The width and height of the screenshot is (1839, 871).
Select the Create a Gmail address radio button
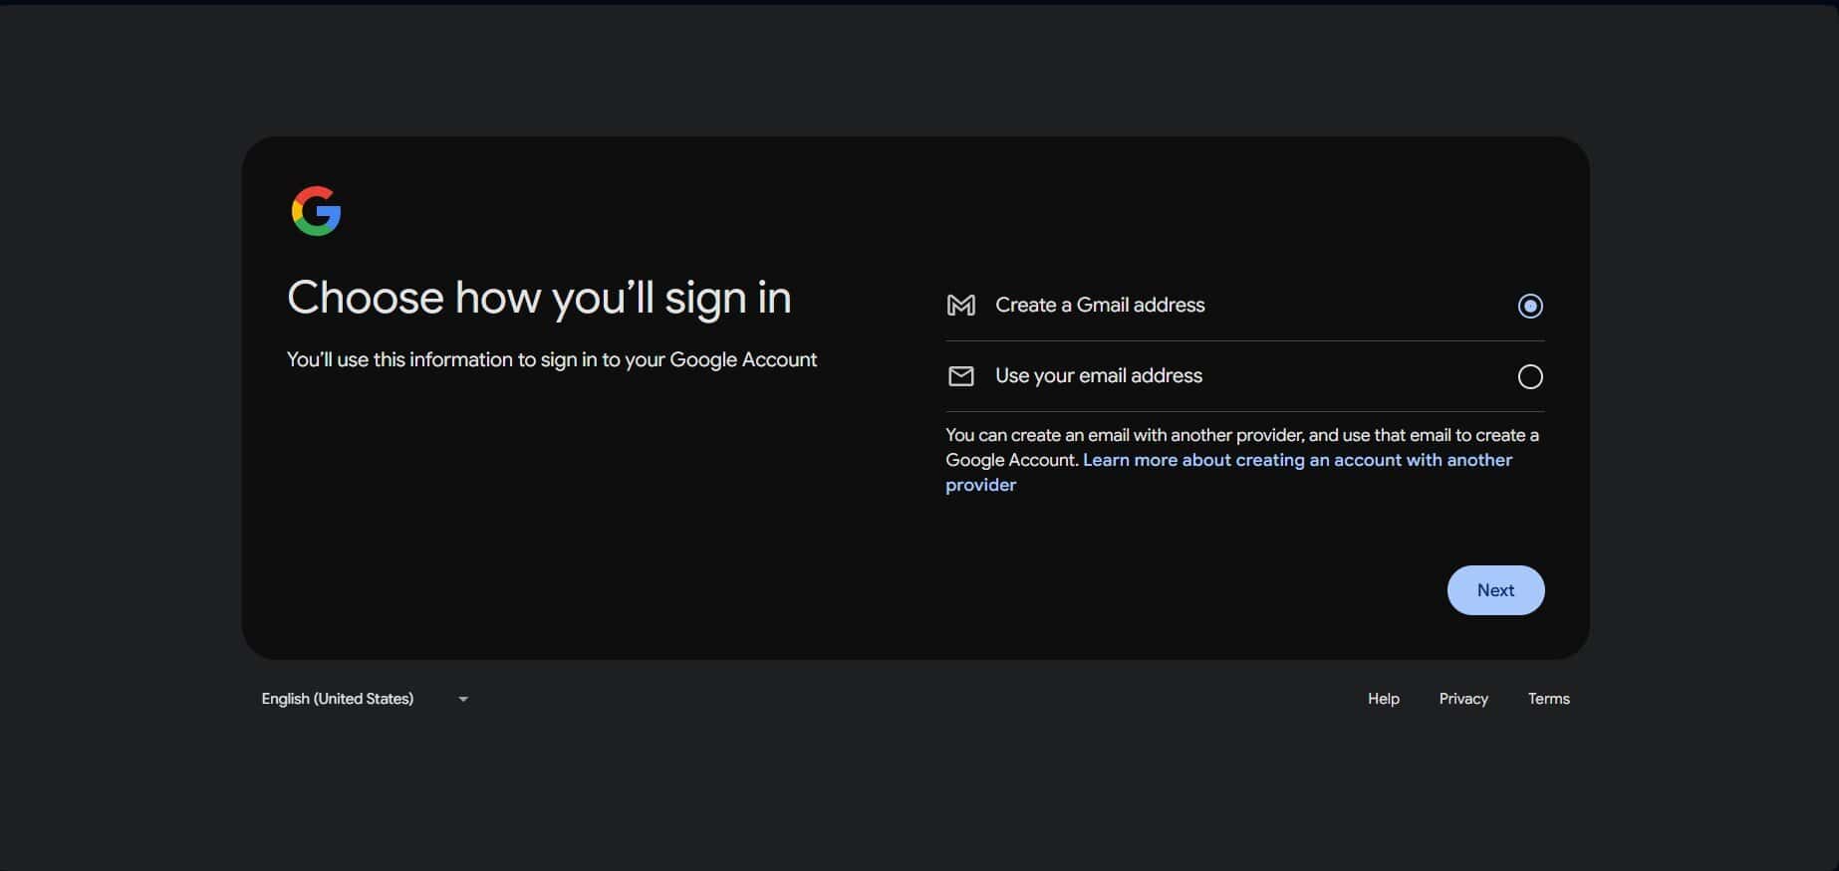[x=1530, y=306]
